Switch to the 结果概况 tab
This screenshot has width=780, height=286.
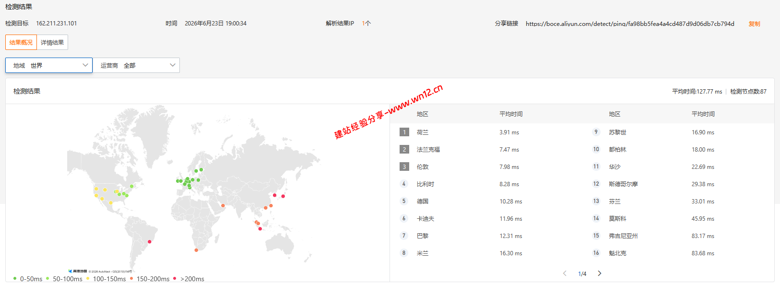21,42
